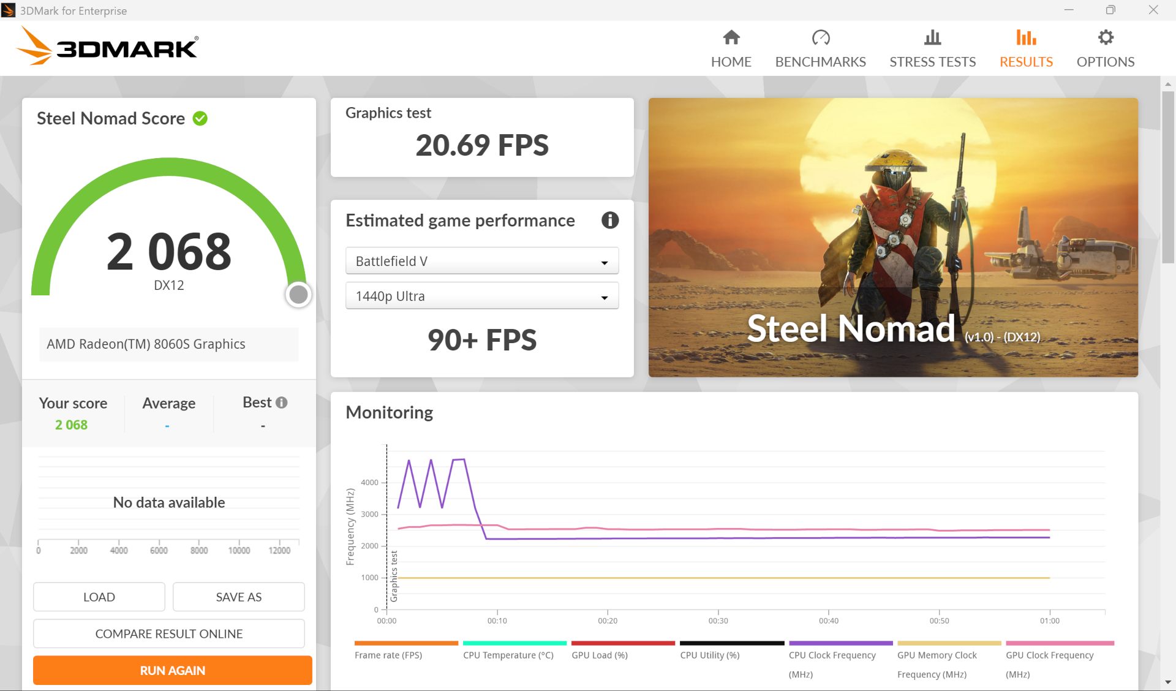Click the Estimated game performance info icon
The height and width of the screenshot is (691, 1176).
[x=609, y=221]
